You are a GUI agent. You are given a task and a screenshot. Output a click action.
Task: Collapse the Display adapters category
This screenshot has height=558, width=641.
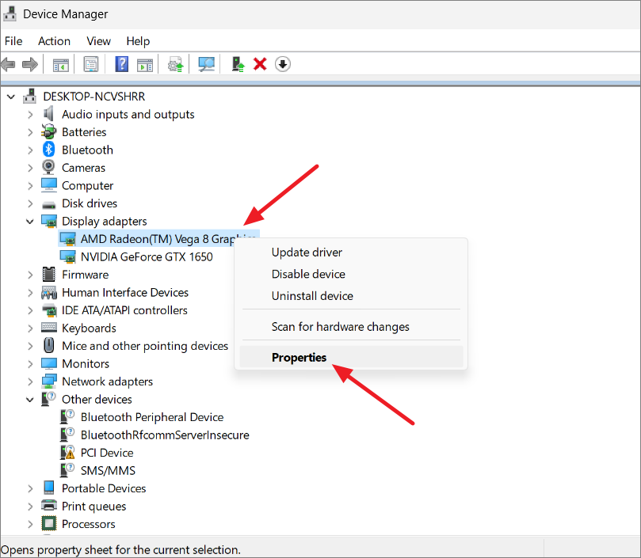(30, 222)
